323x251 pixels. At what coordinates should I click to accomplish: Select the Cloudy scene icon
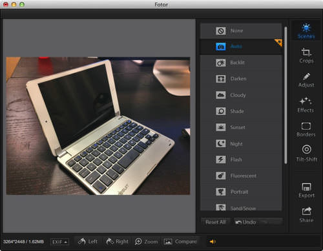221,95
